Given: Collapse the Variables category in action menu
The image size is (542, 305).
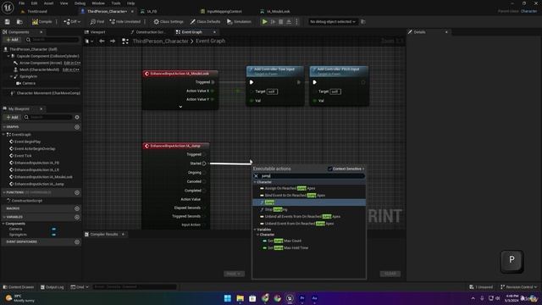Looking at the screenshot, I should coord(255,230).
